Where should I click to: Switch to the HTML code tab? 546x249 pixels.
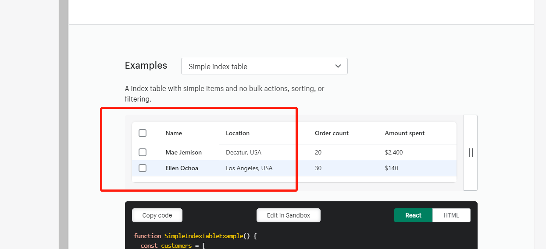point(451,215)
